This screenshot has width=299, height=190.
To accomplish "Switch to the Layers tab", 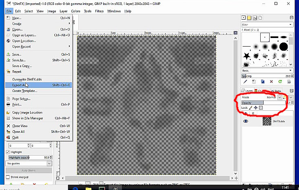I will click(247, 91).
